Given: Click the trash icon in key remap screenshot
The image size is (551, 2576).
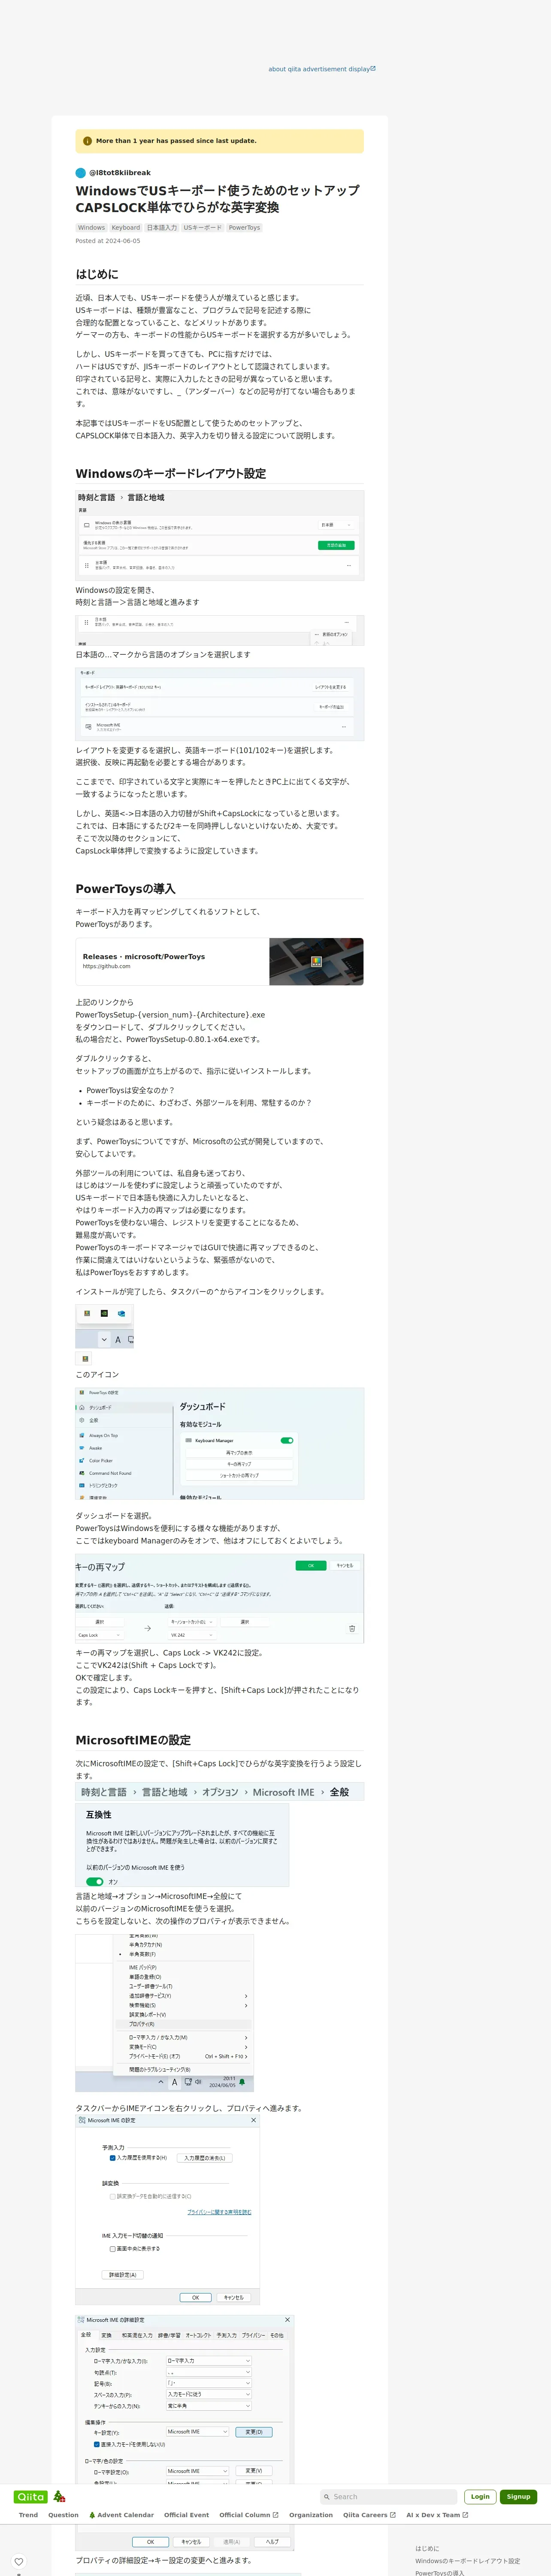Looking at the screenshot, I should [x=352, y=1628].
